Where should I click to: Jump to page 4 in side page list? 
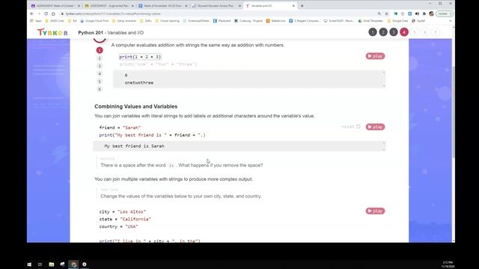point(100,73)
